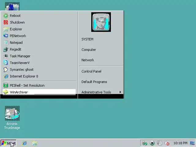
Task: Click the Symantec ghost icon
Action: point(6,70)
